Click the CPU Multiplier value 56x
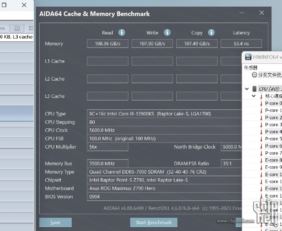The image size is (282, 231). 107,147
